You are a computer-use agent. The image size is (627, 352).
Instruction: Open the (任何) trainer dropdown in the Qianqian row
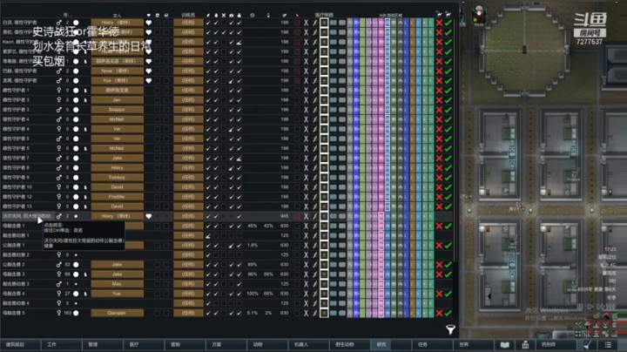tap(188, 313)
